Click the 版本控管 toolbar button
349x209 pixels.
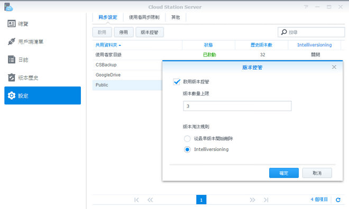pyautogui.click(x=150, y=32)
